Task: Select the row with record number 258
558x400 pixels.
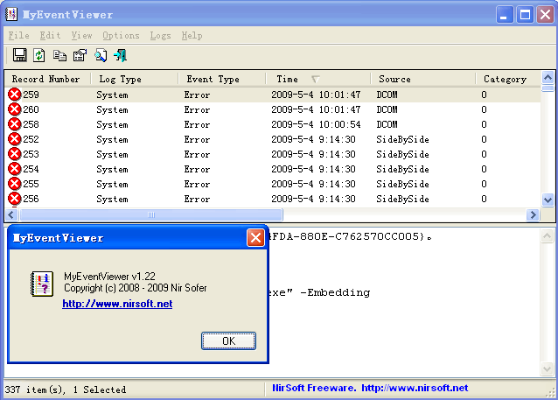Action: coord(273,124)
